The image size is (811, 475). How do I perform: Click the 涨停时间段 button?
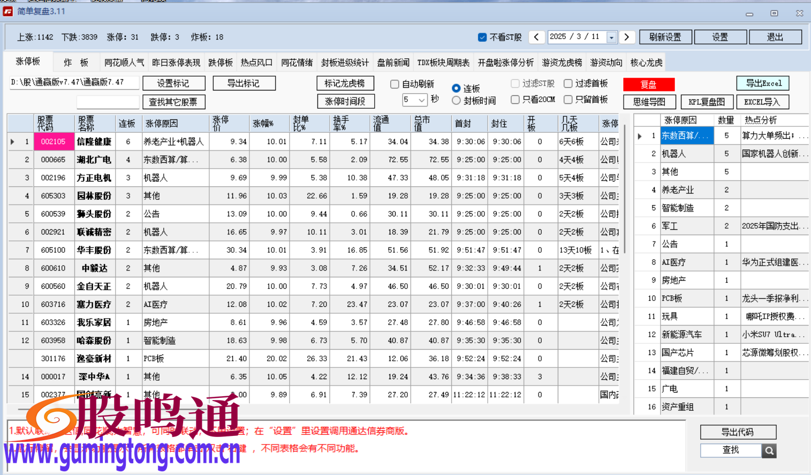[345, 101]
